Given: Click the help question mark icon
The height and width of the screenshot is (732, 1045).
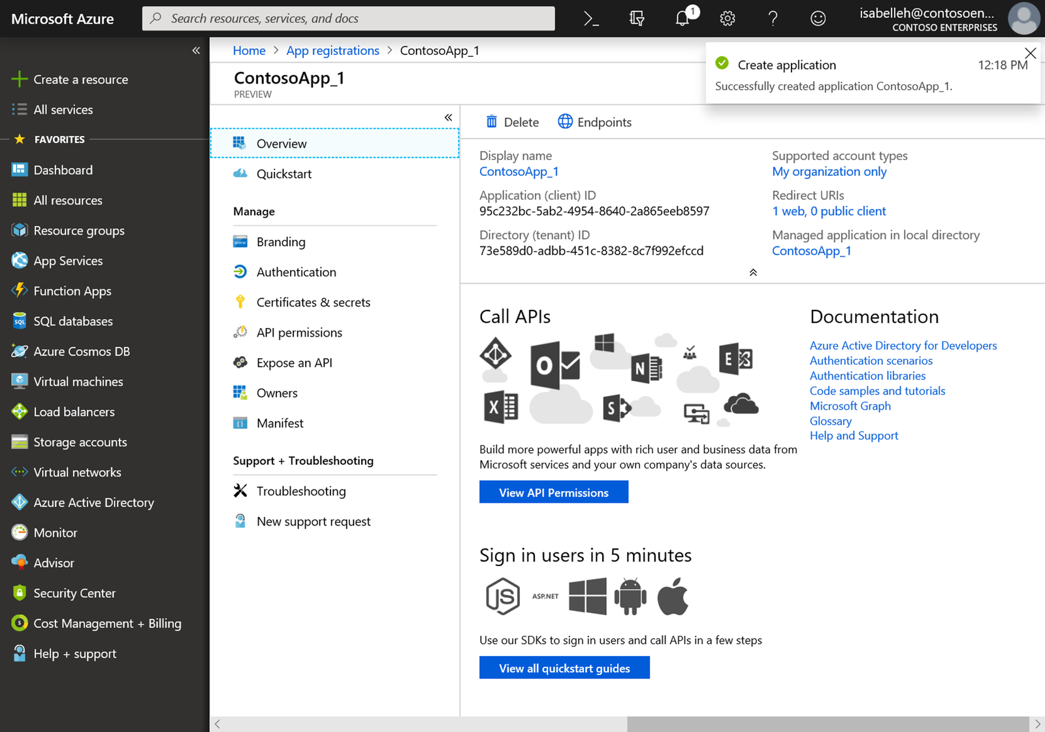Looking at the screenshot, I should click(x=773, y=19).
